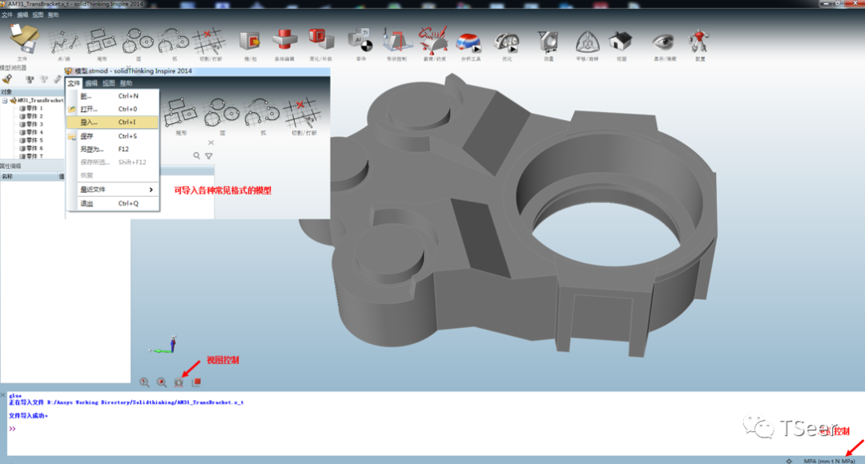Image resolution: width=865 pixels, height=464 pixels.
Task: Select the 圆 circle tool in 模型.stmod window
Action: coord(222,113)
